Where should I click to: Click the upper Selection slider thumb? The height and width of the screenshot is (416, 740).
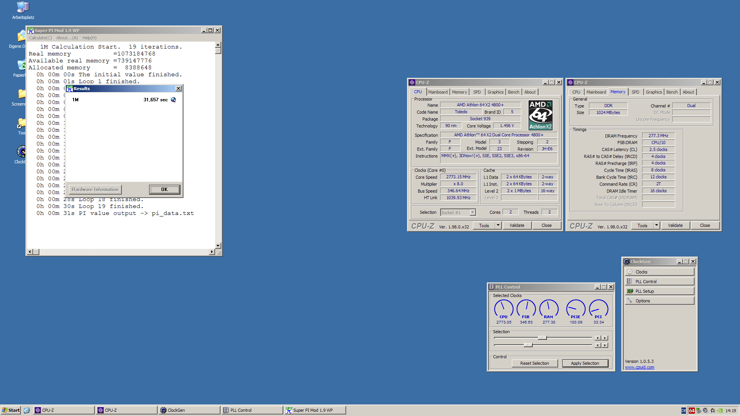(x=542, y=338)
